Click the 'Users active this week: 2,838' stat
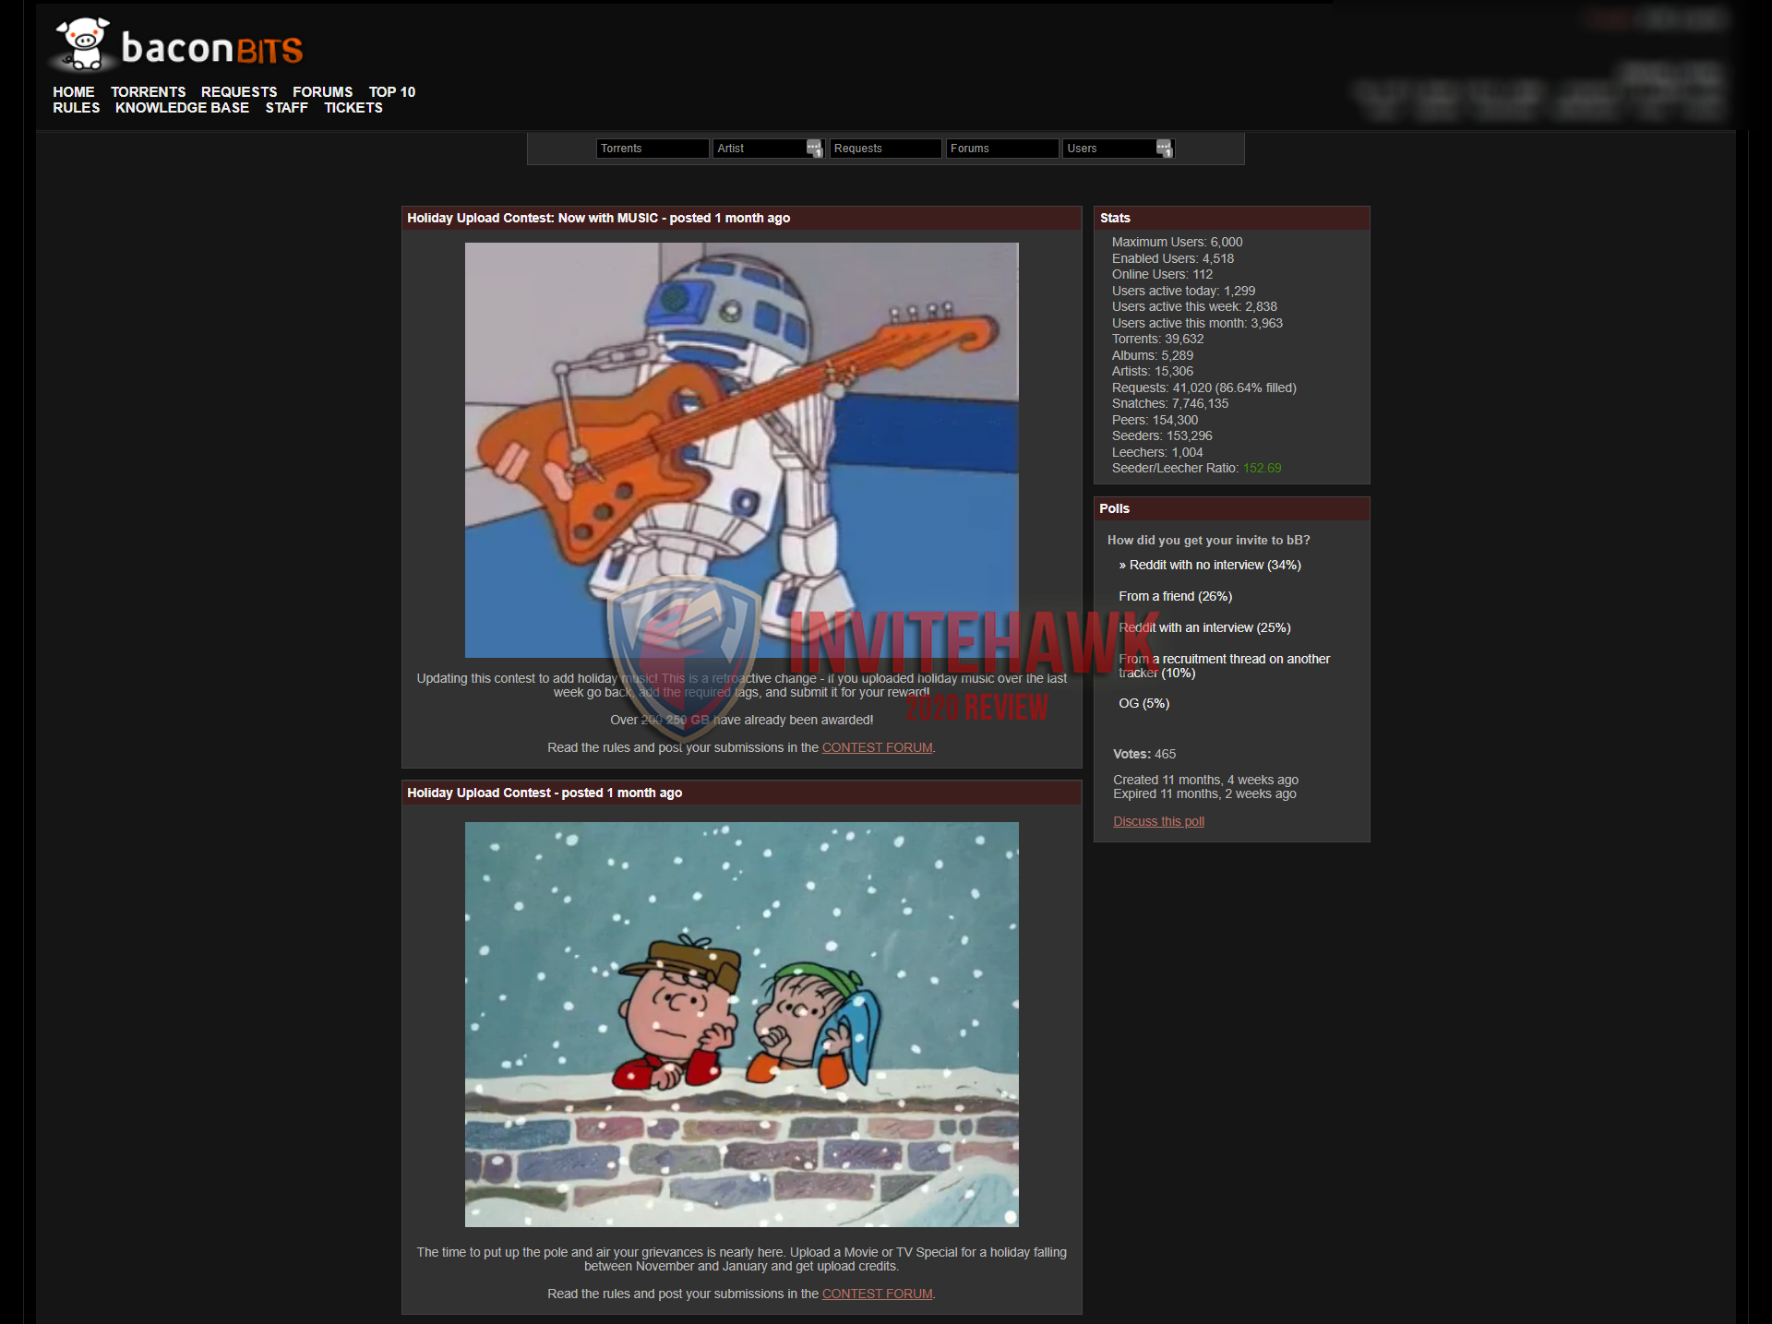This screenshot has width=1772, height=1324. pyautogui.click(x=1194, y=307)
